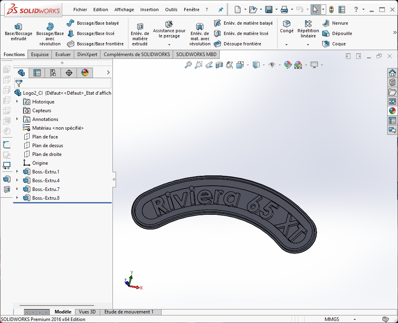The height and width of the screenshot is (323, 398).
Task: Pin the SOLIDWORKS menu bar
Action: pyautogui.click(x=221, y=10)
